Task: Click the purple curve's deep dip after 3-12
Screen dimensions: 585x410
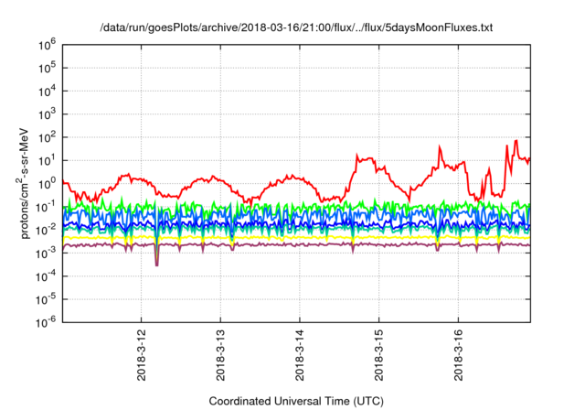Action: (x=156, y=264)
